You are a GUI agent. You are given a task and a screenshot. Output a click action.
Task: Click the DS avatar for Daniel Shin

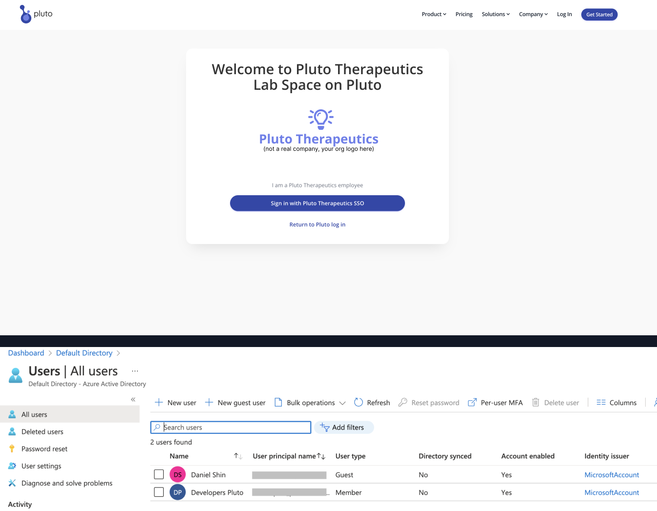[x=177, y=475]
